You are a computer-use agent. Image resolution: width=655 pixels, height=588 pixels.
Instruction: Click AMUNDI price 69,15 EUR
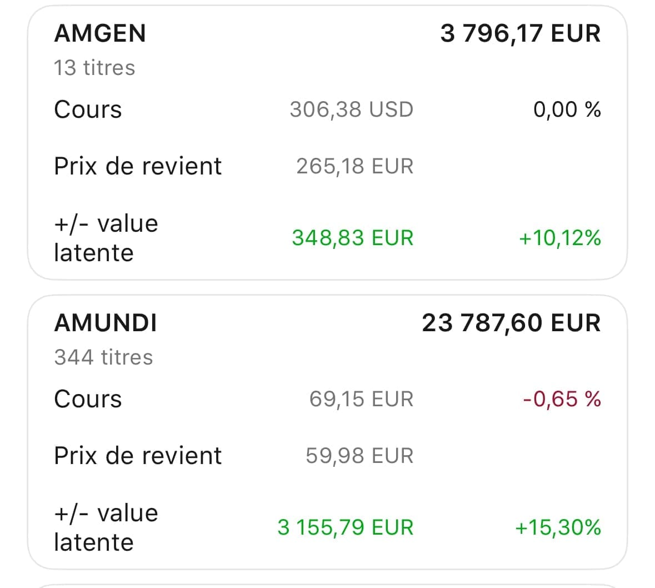tap(361, 399)
